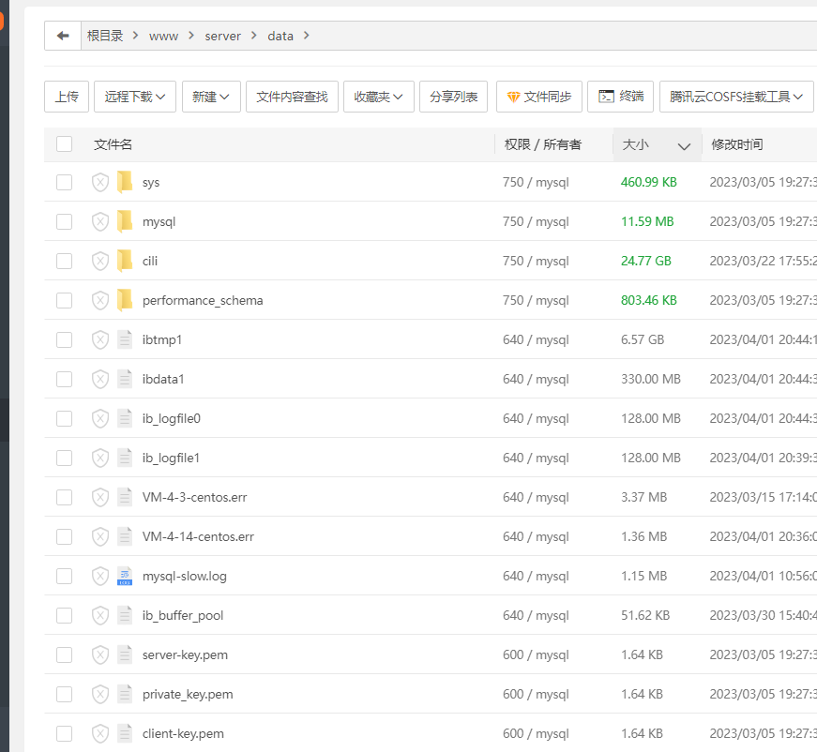Click the shield icon for mysql-slow.log
This screenshot has width=817, height=752.
pyautogui.click(x=100, y=576)
